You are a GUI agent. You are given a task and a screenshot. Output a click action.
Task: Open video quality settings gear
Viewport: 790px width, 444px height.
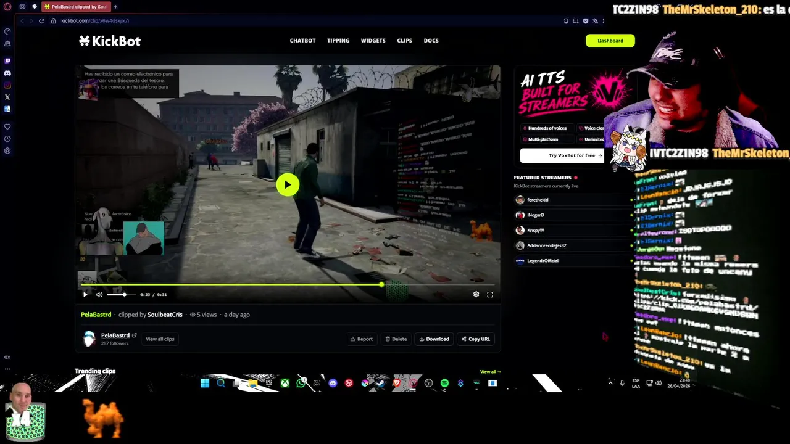pos(476,295)
